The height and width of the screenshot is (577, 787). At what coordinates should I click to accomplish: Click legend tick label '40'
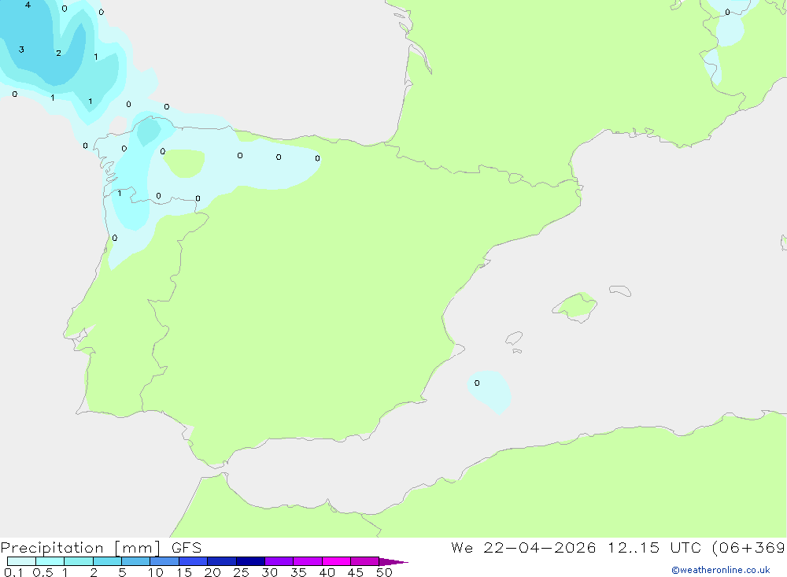point(327,572)
